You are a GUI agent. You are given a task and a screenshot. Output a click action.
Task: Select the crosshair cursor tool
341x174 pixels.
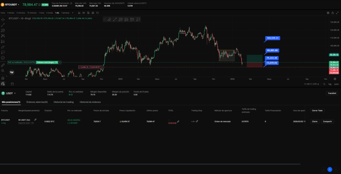click(3, 20)
